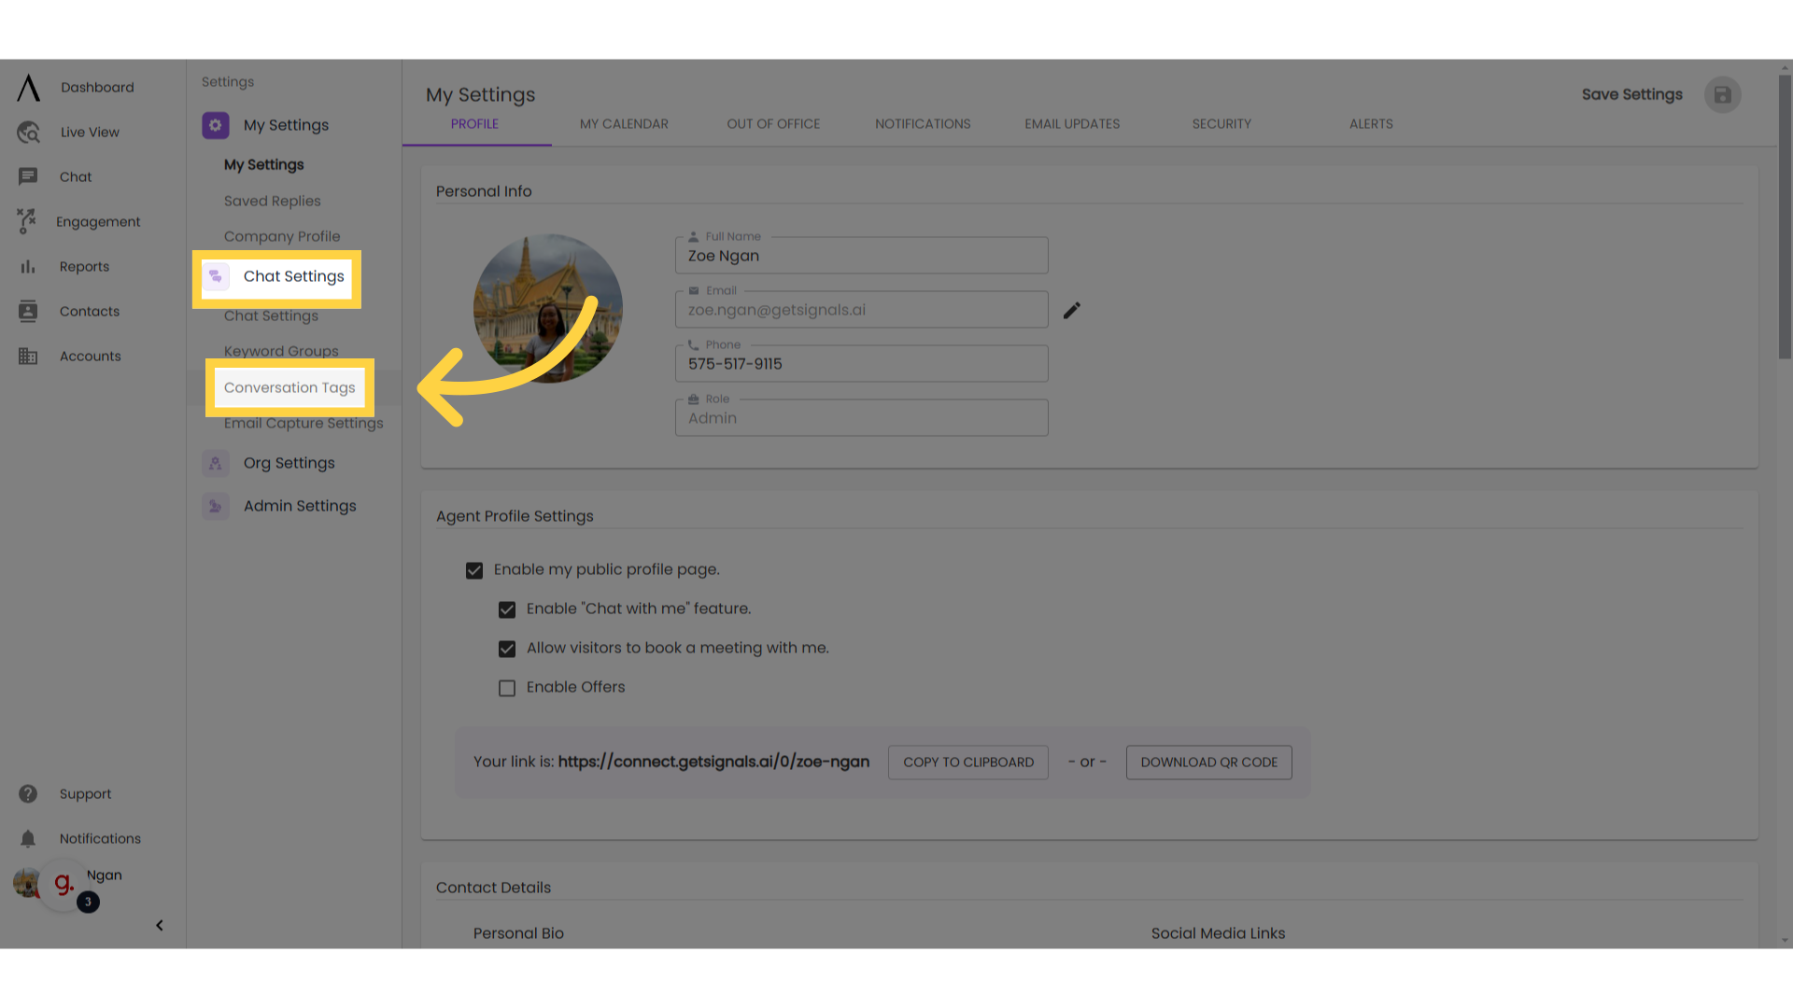
Task: Open Contacts section
Action: (x=89, y=310)
